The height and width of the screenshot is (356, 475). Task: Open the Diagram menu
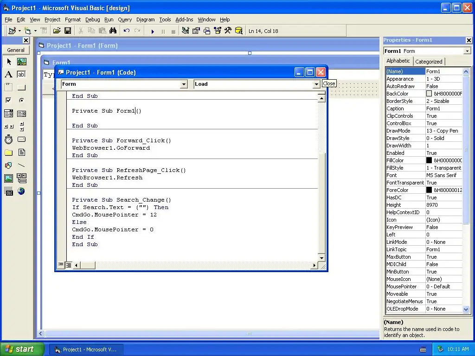click(x=145, y=19)
